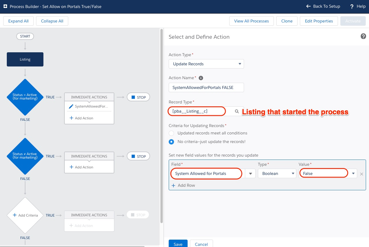Save the Update Records action
The height and width of the screenshot is (247, 369).
(178, 244)
